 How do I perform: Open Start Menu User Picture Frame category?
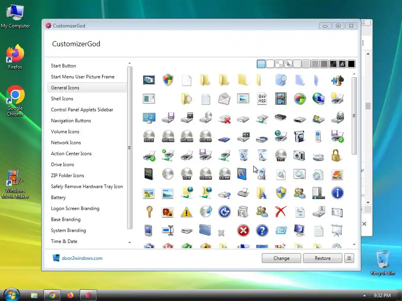tap(82, 77)
